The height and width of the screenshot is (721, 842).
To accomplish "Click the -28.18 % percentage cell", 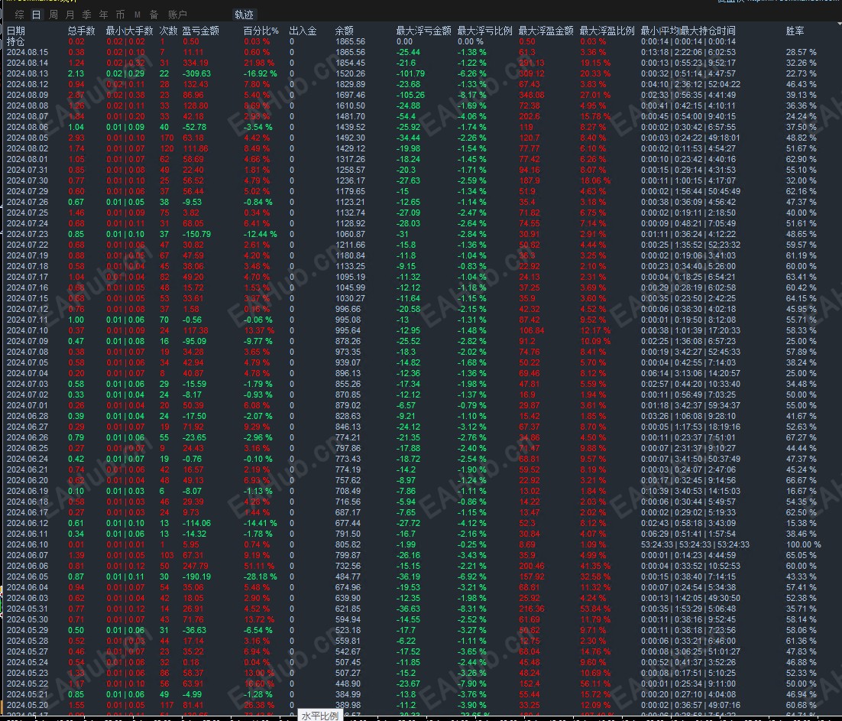I will [261, 577].
